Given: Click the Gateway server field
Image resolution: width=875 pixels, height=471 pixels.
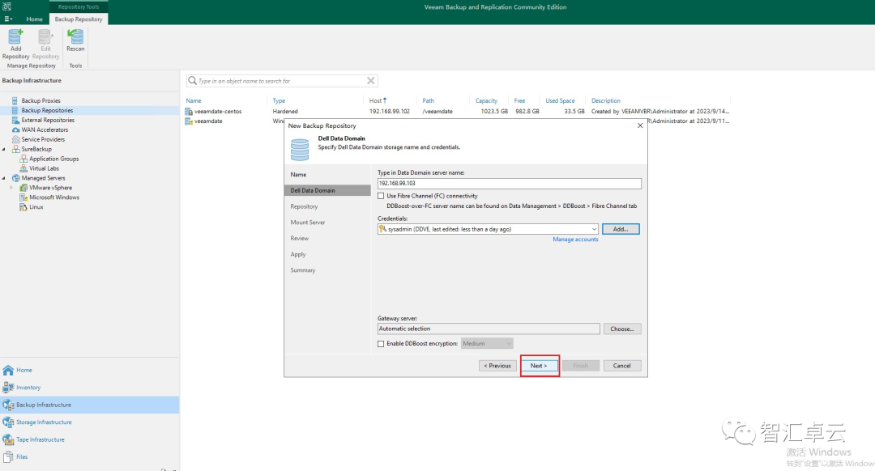Looking at the screenshot, I should point(489,329).
